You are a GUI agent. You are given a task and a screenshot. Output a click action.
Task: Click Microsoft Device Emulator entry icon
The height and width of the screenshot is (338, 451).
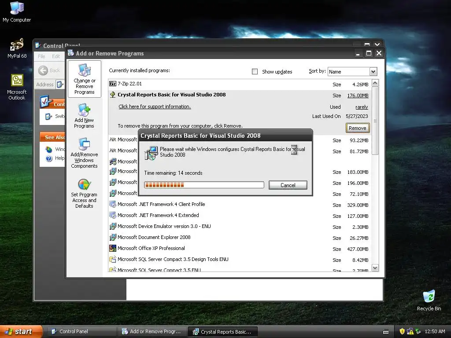(x=113, y=226)
